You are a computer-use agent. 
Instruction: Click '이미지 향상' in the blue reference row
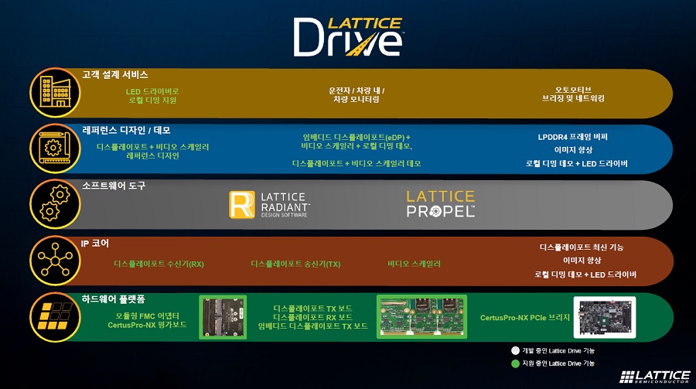pyautogui.click(x=573, y=150)
